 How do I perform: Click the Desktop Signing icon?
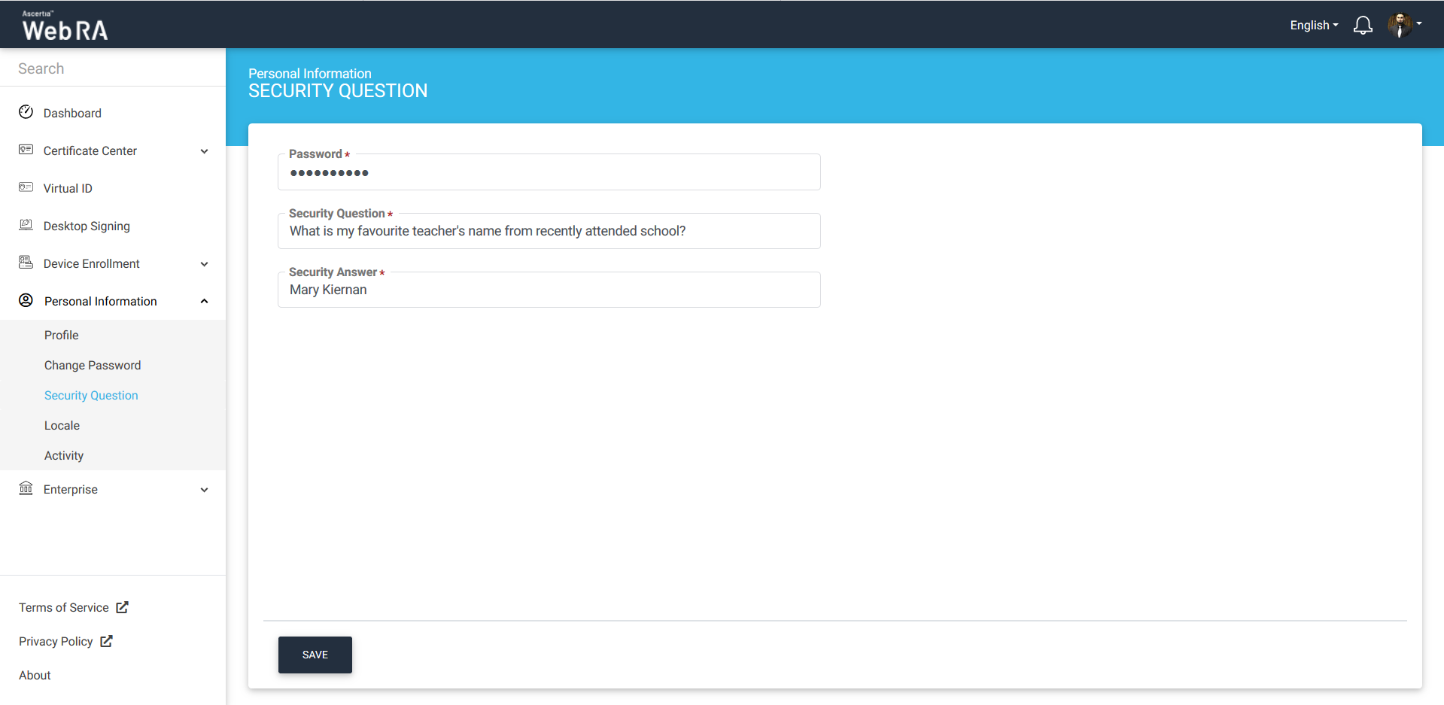coord(26,225)
